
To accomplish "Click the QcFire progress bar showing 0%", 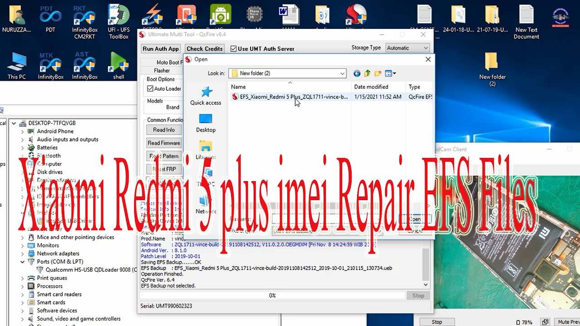I will (x=272, y=296).
